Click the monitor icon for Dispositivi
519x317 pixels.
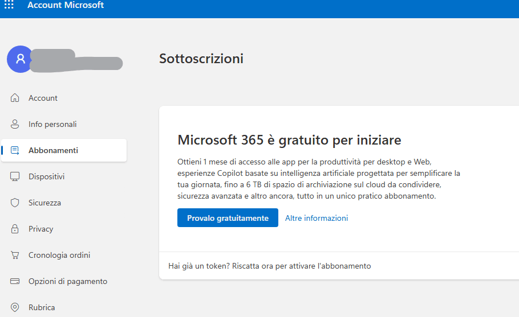pyautogui.click(x=15, y=176)
